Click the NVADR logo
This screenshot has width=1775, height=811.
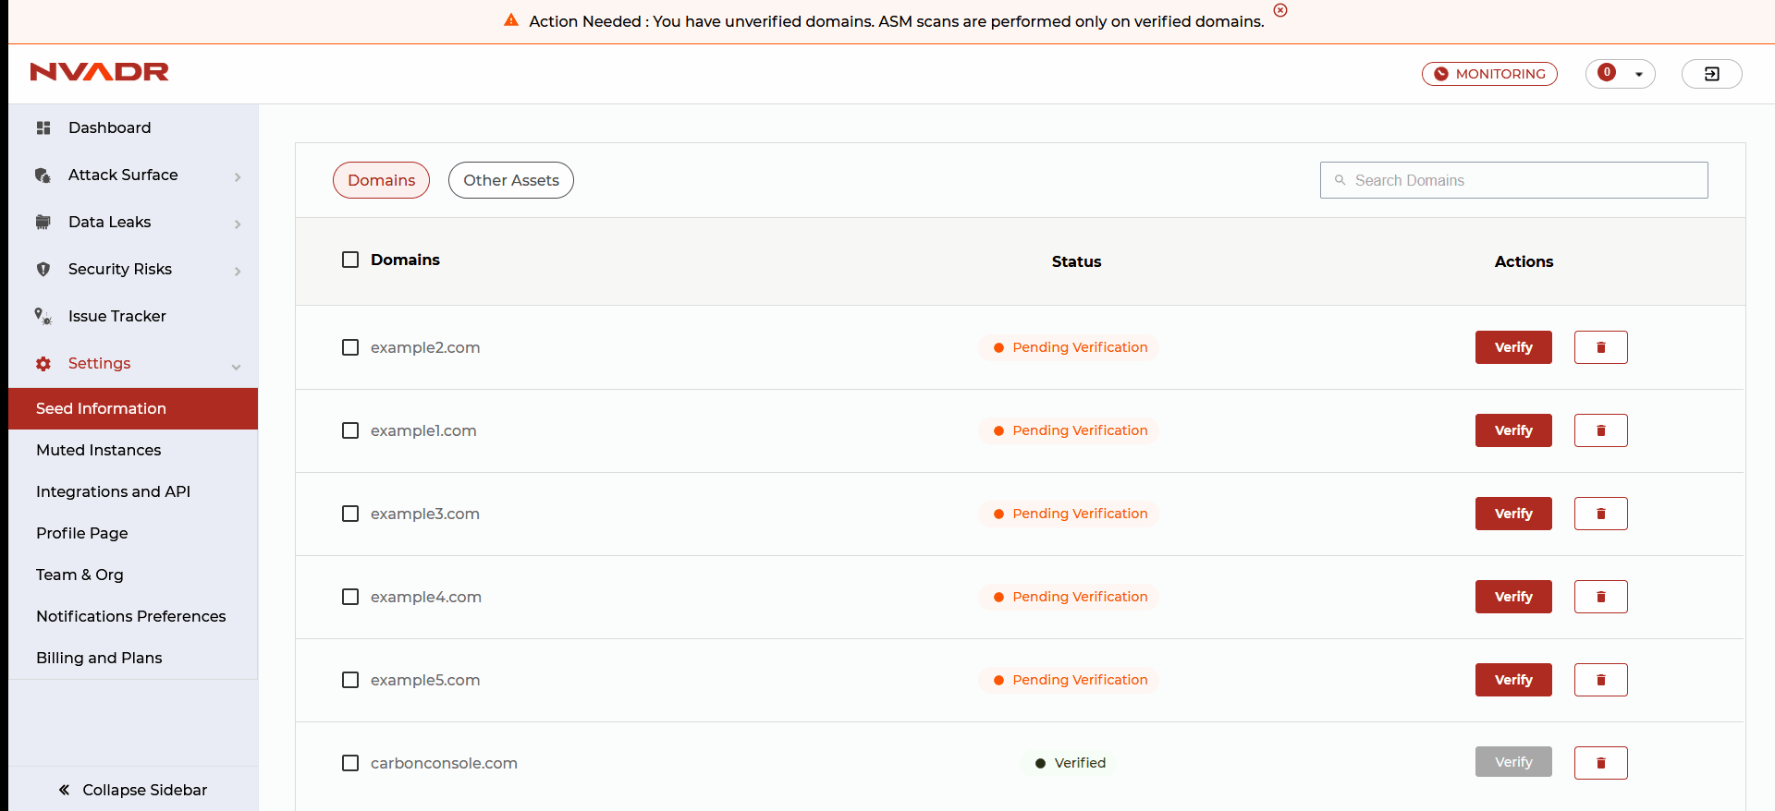(99, 72)
